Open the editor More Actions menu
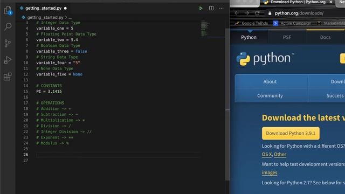This screenshot has height=194, width=345. tap(222, 9)
